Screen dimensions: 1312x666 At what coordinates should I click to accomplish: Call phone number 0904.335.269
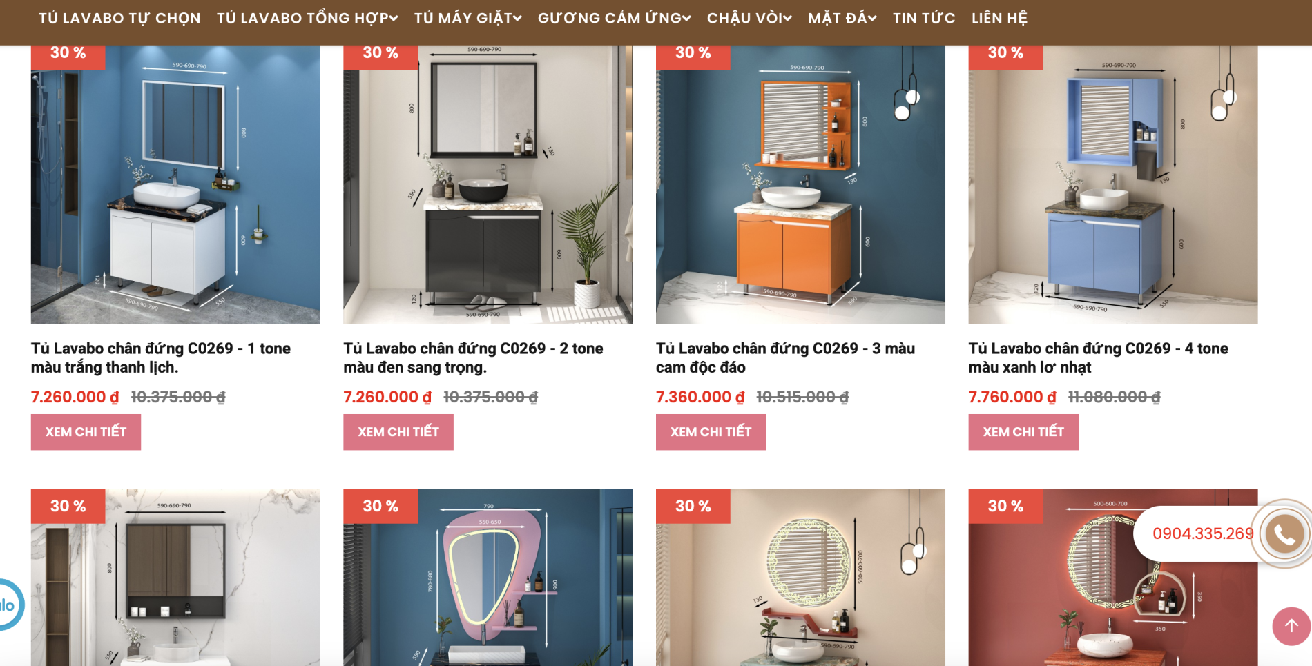click(x=1203, y=533)
